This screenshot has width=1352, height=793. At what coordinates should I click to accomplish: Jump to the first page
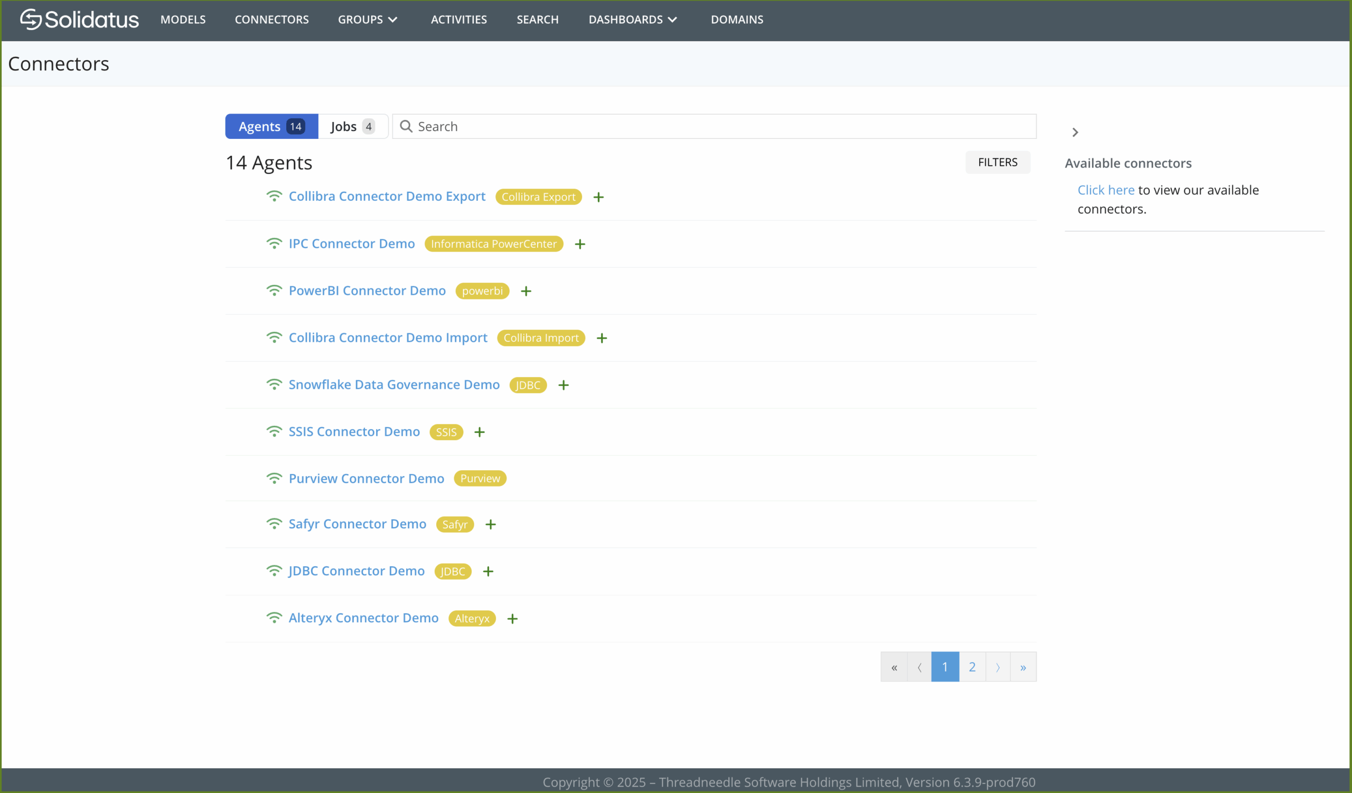point(894,667)
